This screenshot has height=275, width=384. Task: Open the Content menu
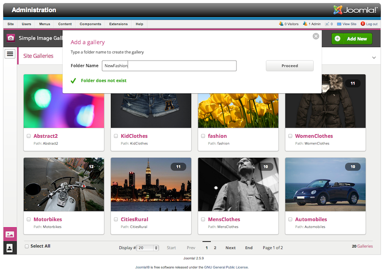tap(65, 24)
